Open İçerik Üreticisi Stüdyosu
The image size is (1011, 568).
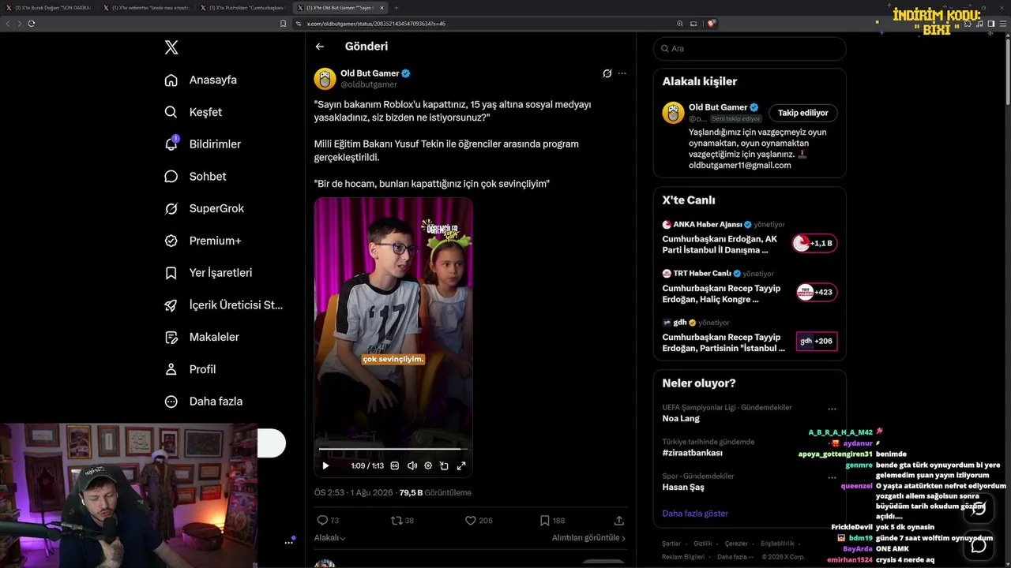tap(224, 305)
